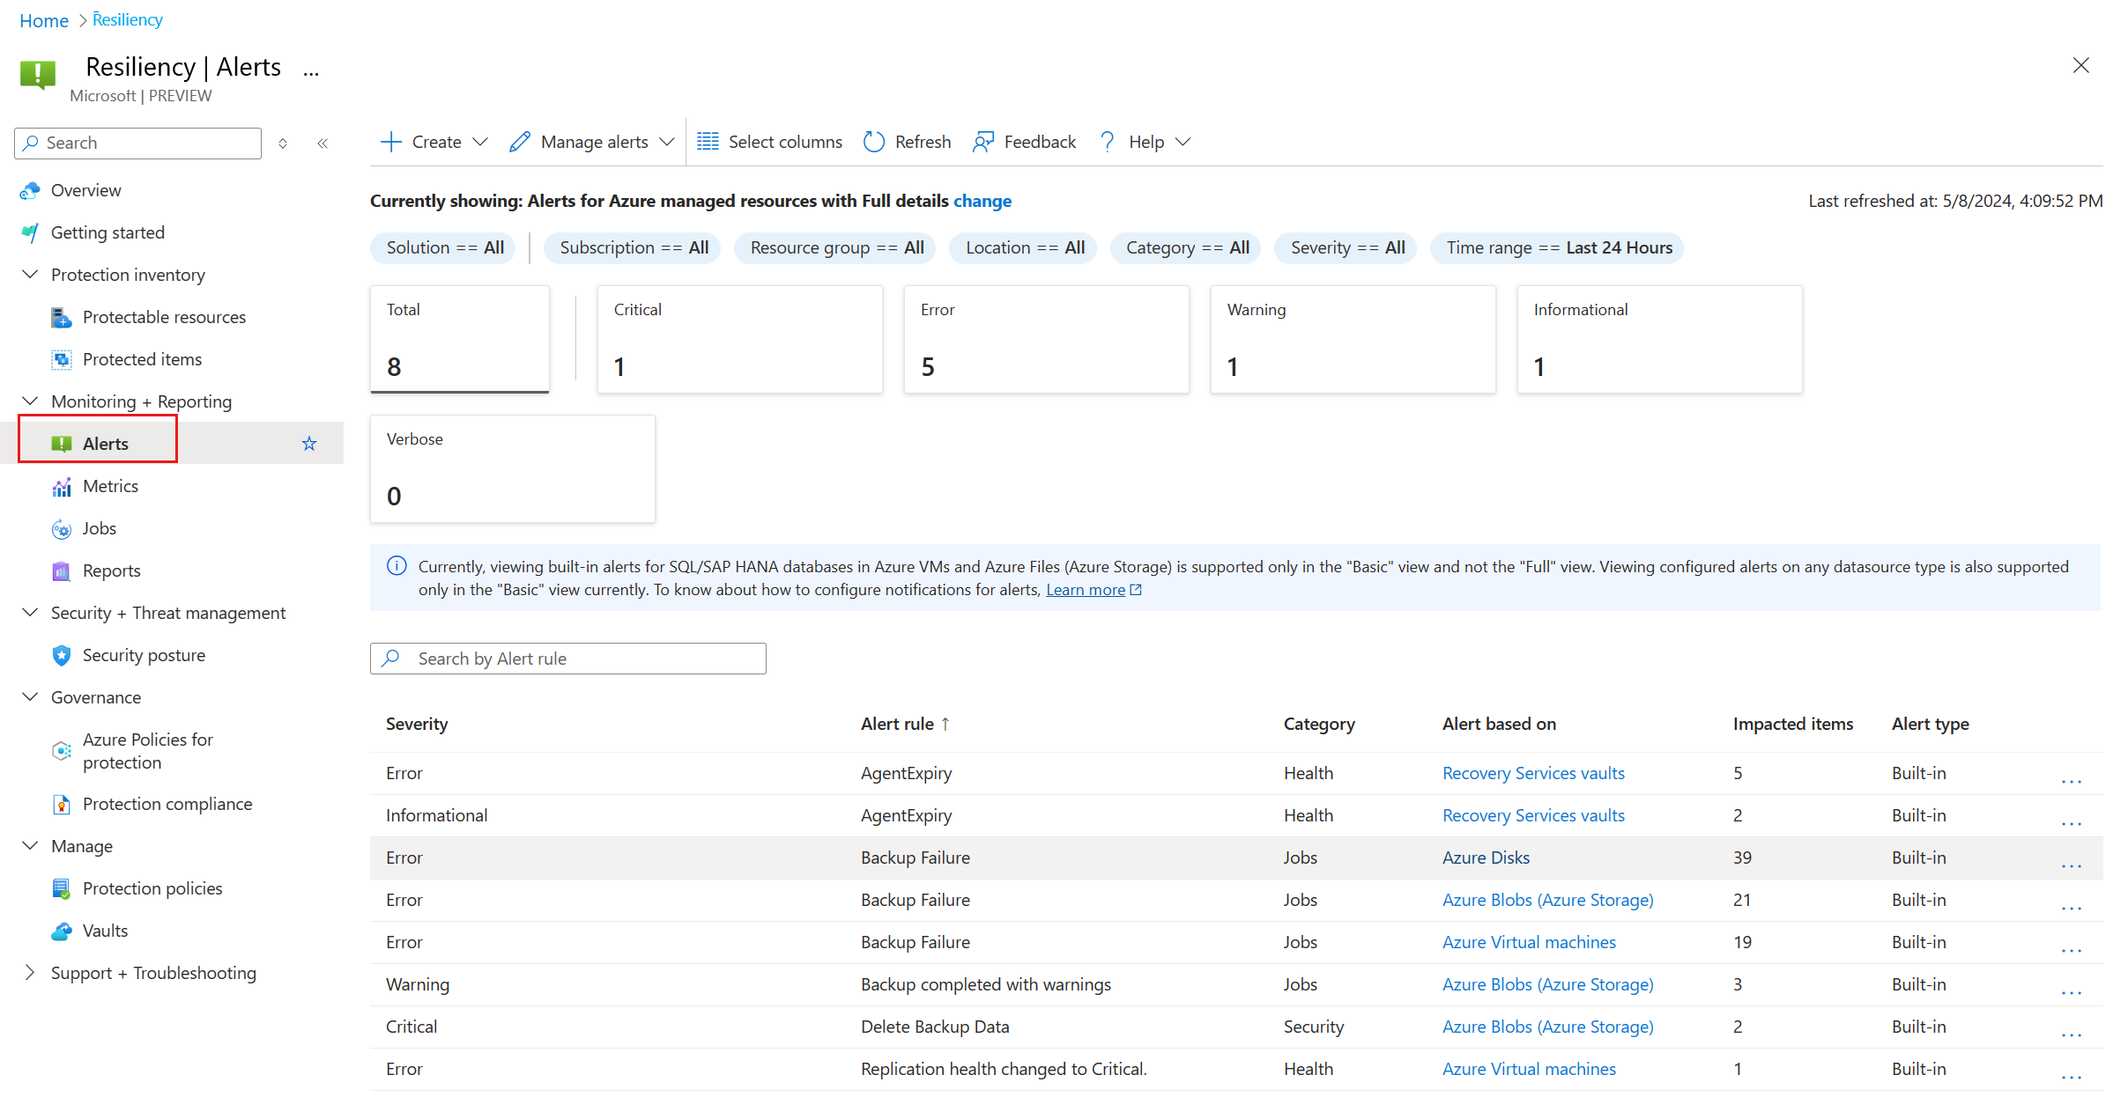Open Protectable resources item

(x=164, y=317)
